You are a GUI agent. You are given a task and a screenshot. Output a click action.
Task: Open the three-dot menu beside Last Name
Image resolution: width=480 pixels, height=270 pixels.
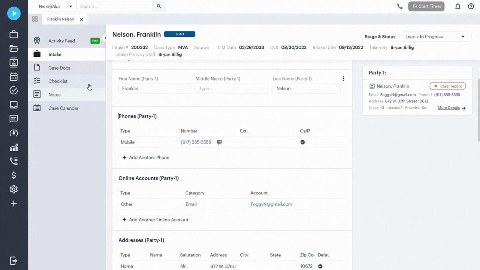[x=343, y=79]
